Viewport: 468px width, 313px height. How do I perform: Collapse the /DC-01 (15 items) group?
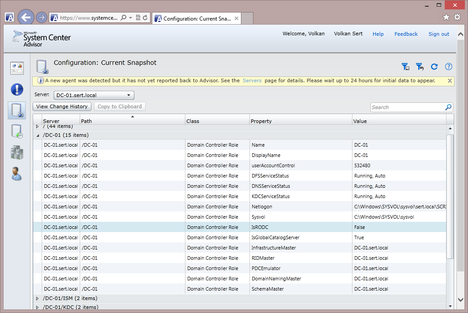tap(38, 135)
